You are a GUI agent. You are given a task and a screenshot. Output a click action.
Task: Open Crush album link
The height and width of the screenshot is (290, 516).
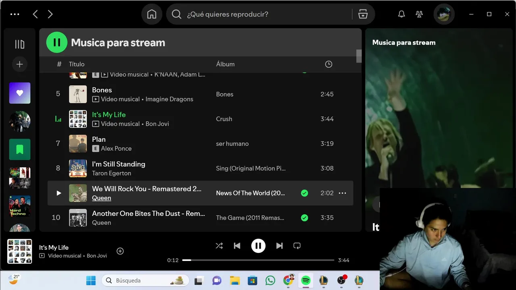click(x=224, y=119)
